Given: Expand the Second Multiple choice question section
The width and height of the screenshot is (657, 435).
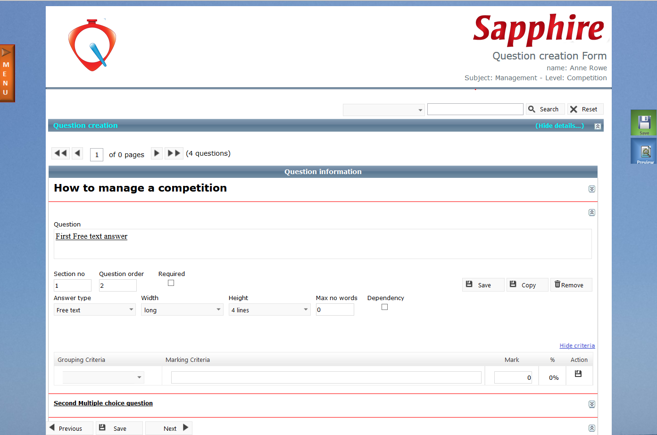Looking at the screenshot, I should coord(591,404).
